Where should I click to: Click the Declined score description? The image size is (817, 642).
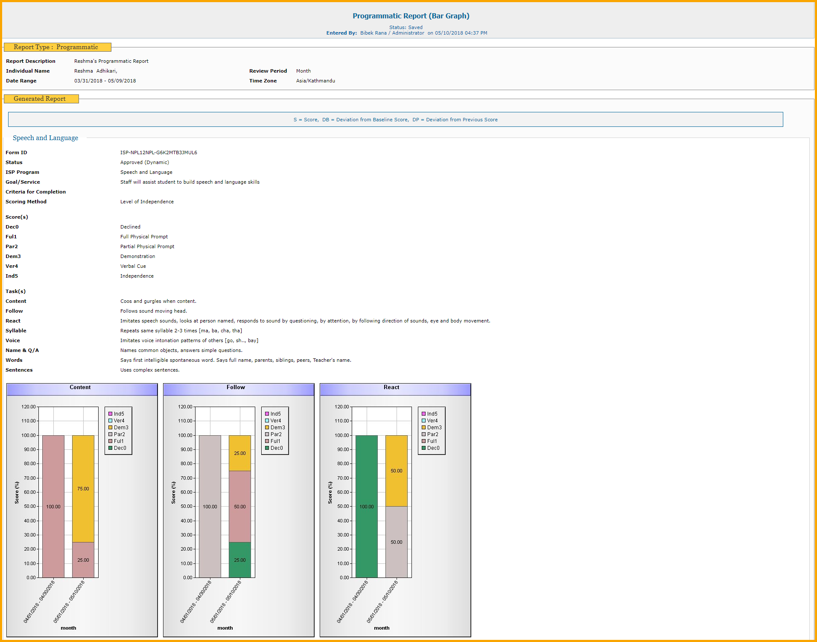tap(130, 227)
